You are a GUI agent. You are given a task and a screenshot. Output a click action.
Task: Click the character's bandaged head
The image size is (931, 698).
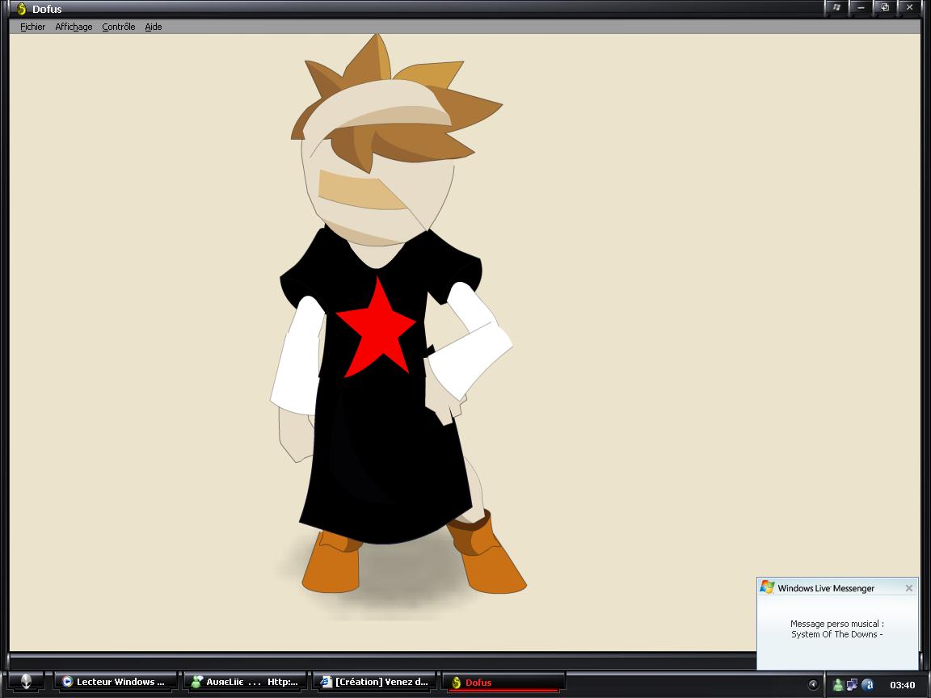377,163
